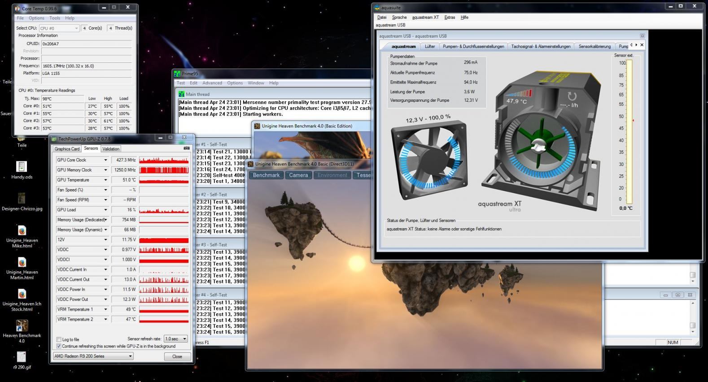Open the AMD Radeon R9 200 Series selector
Image resolution: width=708 pixels, height=382 pixels.
click(93, 356)
